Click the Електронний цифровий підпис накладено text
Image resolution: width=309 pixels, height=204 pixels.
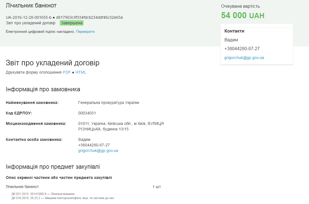[40, 32]
